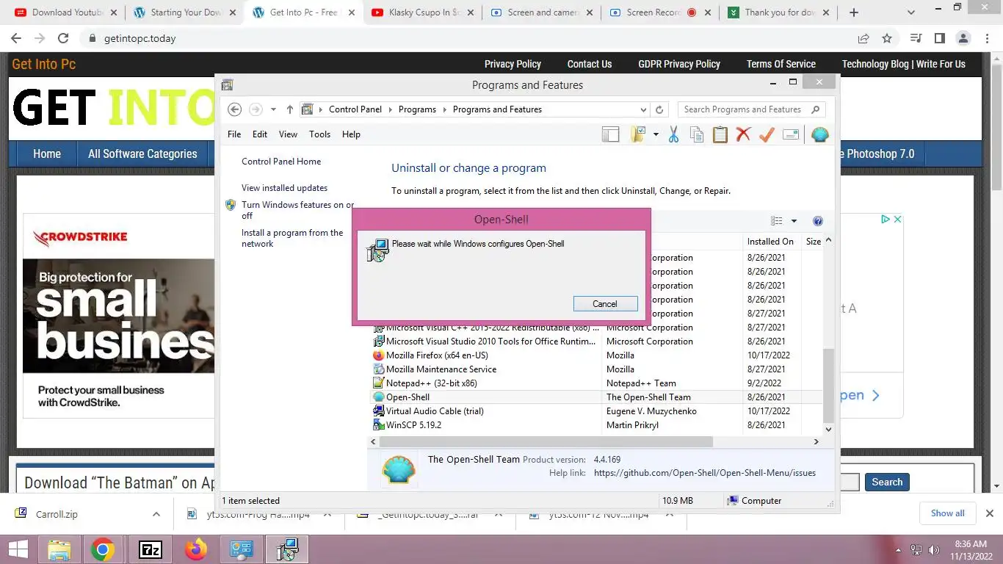
Task: Open Open-Shell settings via the teal shell icon
Action: pos(819,134)
